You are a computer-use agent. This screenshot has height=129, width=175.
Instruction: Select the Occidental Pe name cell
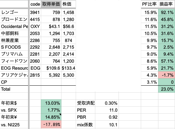click(x=14, y=26)
